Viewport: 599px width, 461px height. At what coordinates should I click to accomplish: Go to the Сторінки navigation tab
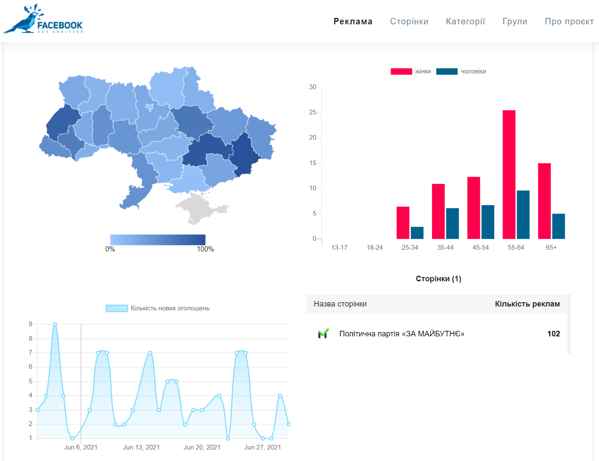click(x=409, y=21)
